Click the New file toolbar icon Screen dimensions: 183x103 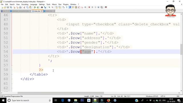2,7
